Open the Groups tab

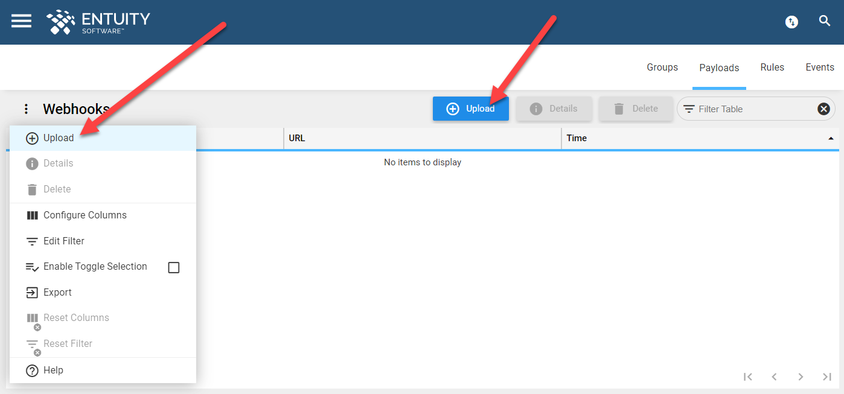point(662,67)
